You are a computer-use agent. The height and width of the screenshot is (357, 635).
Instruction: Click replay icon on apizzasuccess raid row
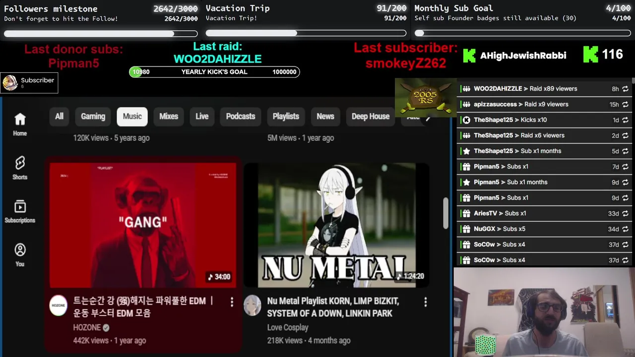(625, 105)
